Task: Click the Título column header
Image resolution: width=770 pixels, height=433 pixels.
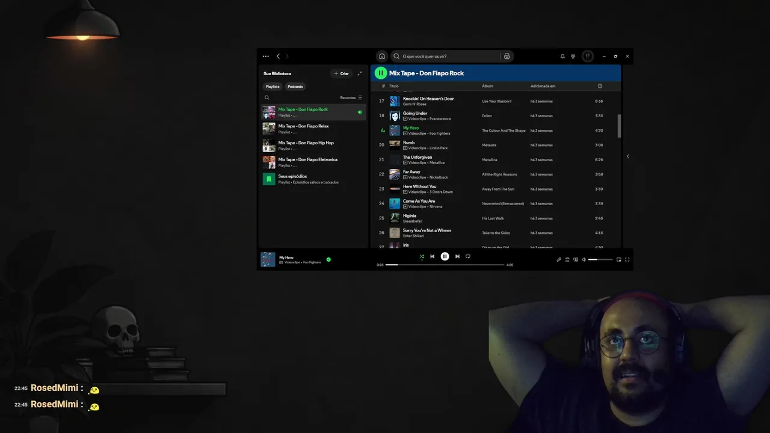Action: coord(393,86)
